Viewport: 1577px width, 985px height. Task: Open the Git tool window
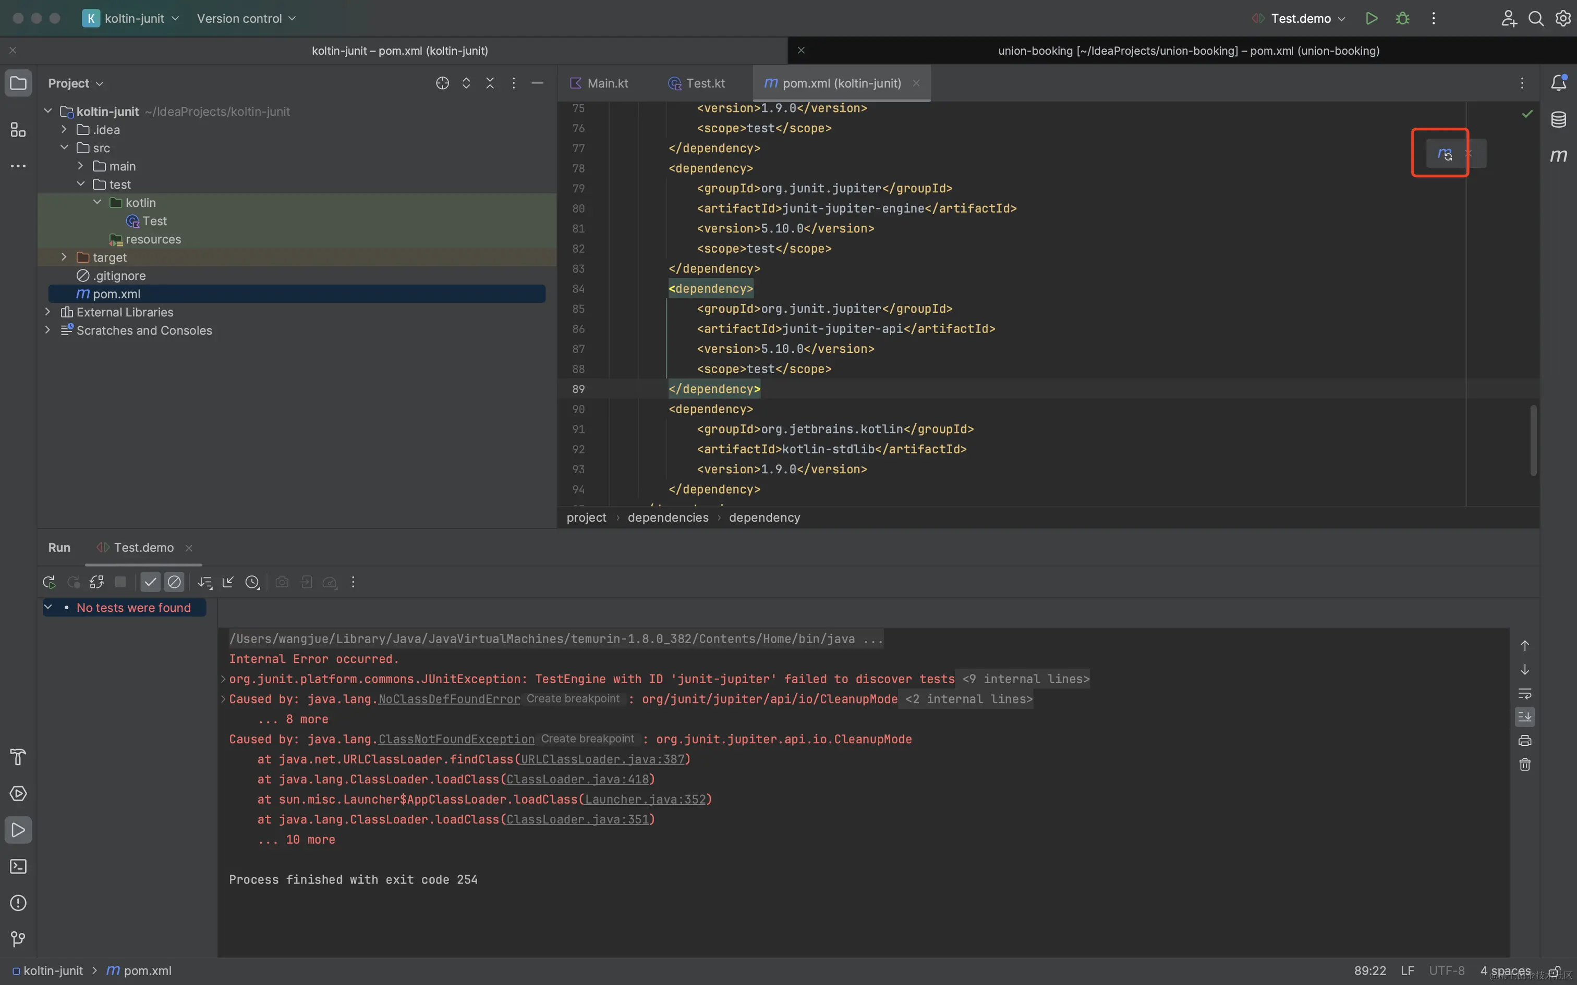[x=18, y=939]
